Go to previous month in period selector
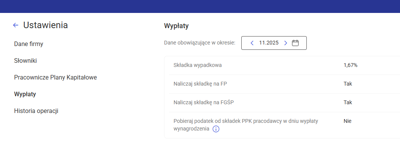This screenshot has height=159, width=400. click(252, 43)
